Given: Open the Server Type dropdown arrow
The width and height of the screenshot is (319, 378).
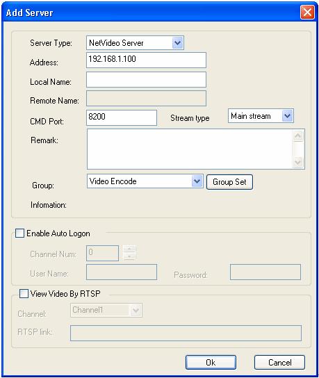Looking at the screenshot, I should pos(178,43).
